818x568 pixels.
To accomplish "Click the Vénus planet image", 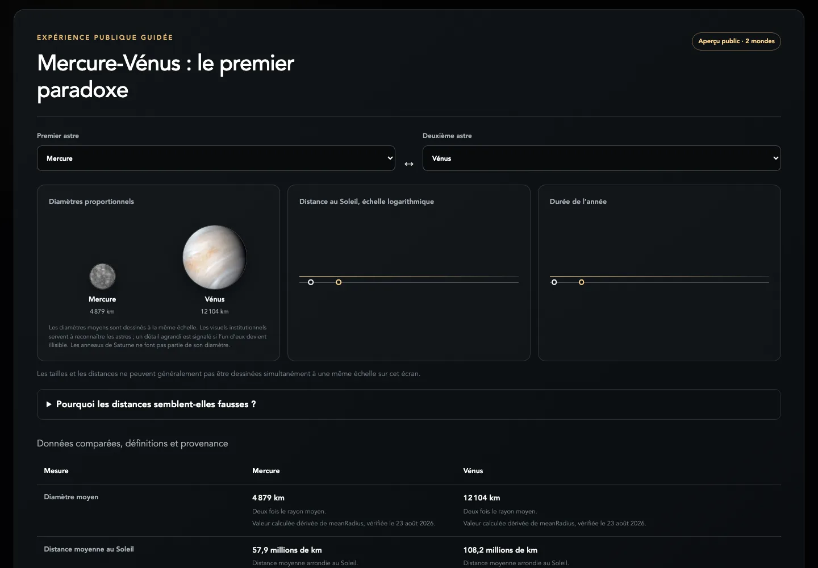I will [215, 257].
